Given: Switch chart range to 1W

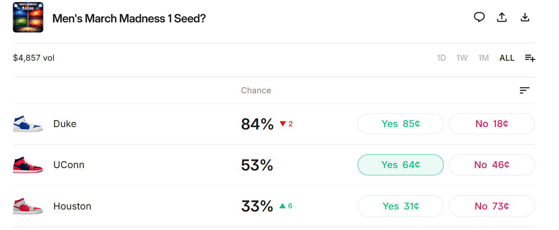Looking at the screenshot, I should click(x=462, y=58).
